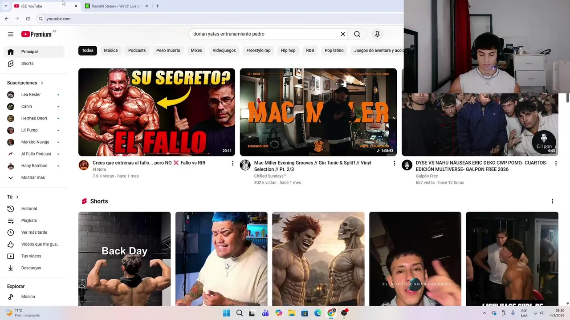Image resolution: width=570 pixels, height=320 pixels.
Task: Play the Mac Miller video thumbnail
Action: 318,112
